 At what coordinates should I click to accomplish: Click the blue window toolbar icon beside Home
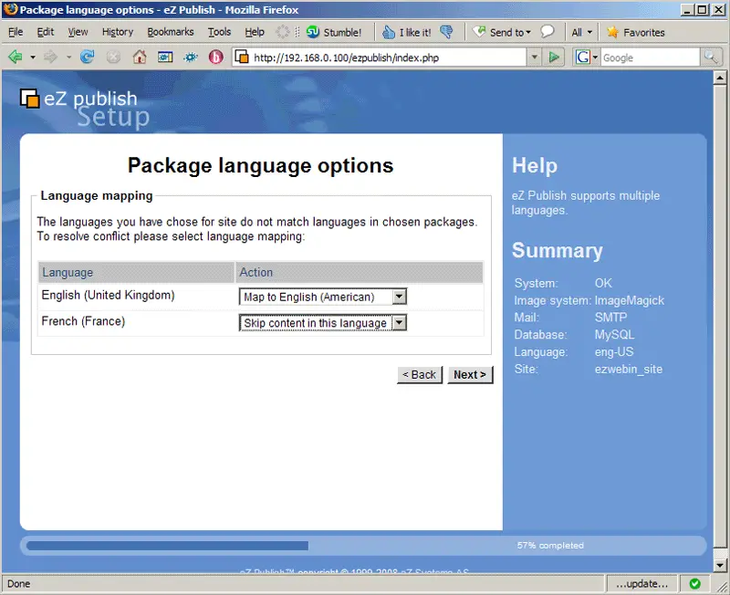(x=165, y=57)
